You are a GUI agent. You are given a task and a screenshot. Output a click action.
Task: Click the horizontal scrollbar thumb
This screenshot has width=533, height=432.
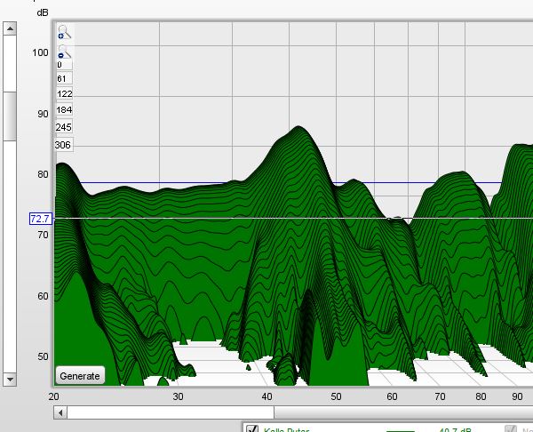(x=169, y=412)
